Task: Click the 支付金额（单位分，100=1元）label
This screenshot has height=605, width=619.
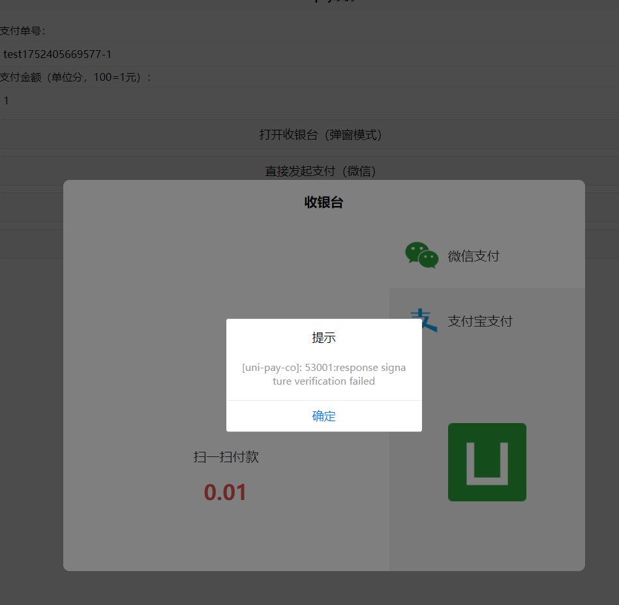Action: (x=76, y=78)
